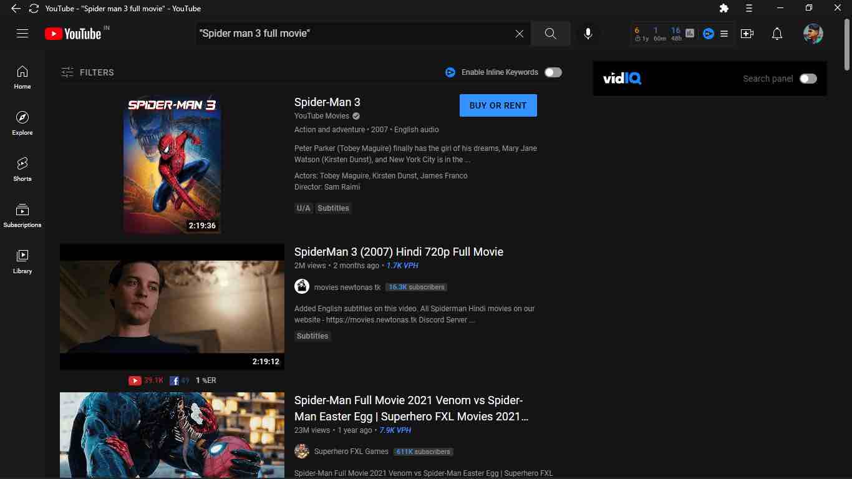Open the search FILTERS panel

point(87,72)
